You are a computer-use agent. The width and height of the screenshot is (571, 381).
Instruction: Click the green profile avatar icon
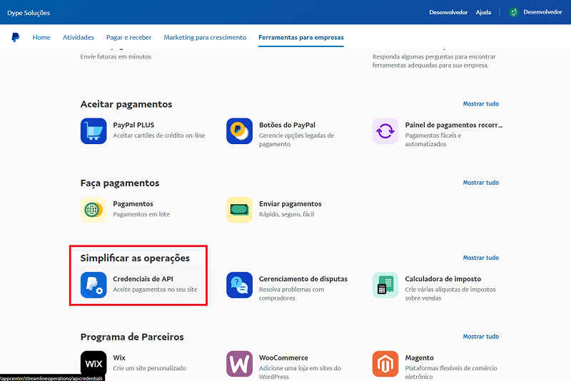click(514, 12)
